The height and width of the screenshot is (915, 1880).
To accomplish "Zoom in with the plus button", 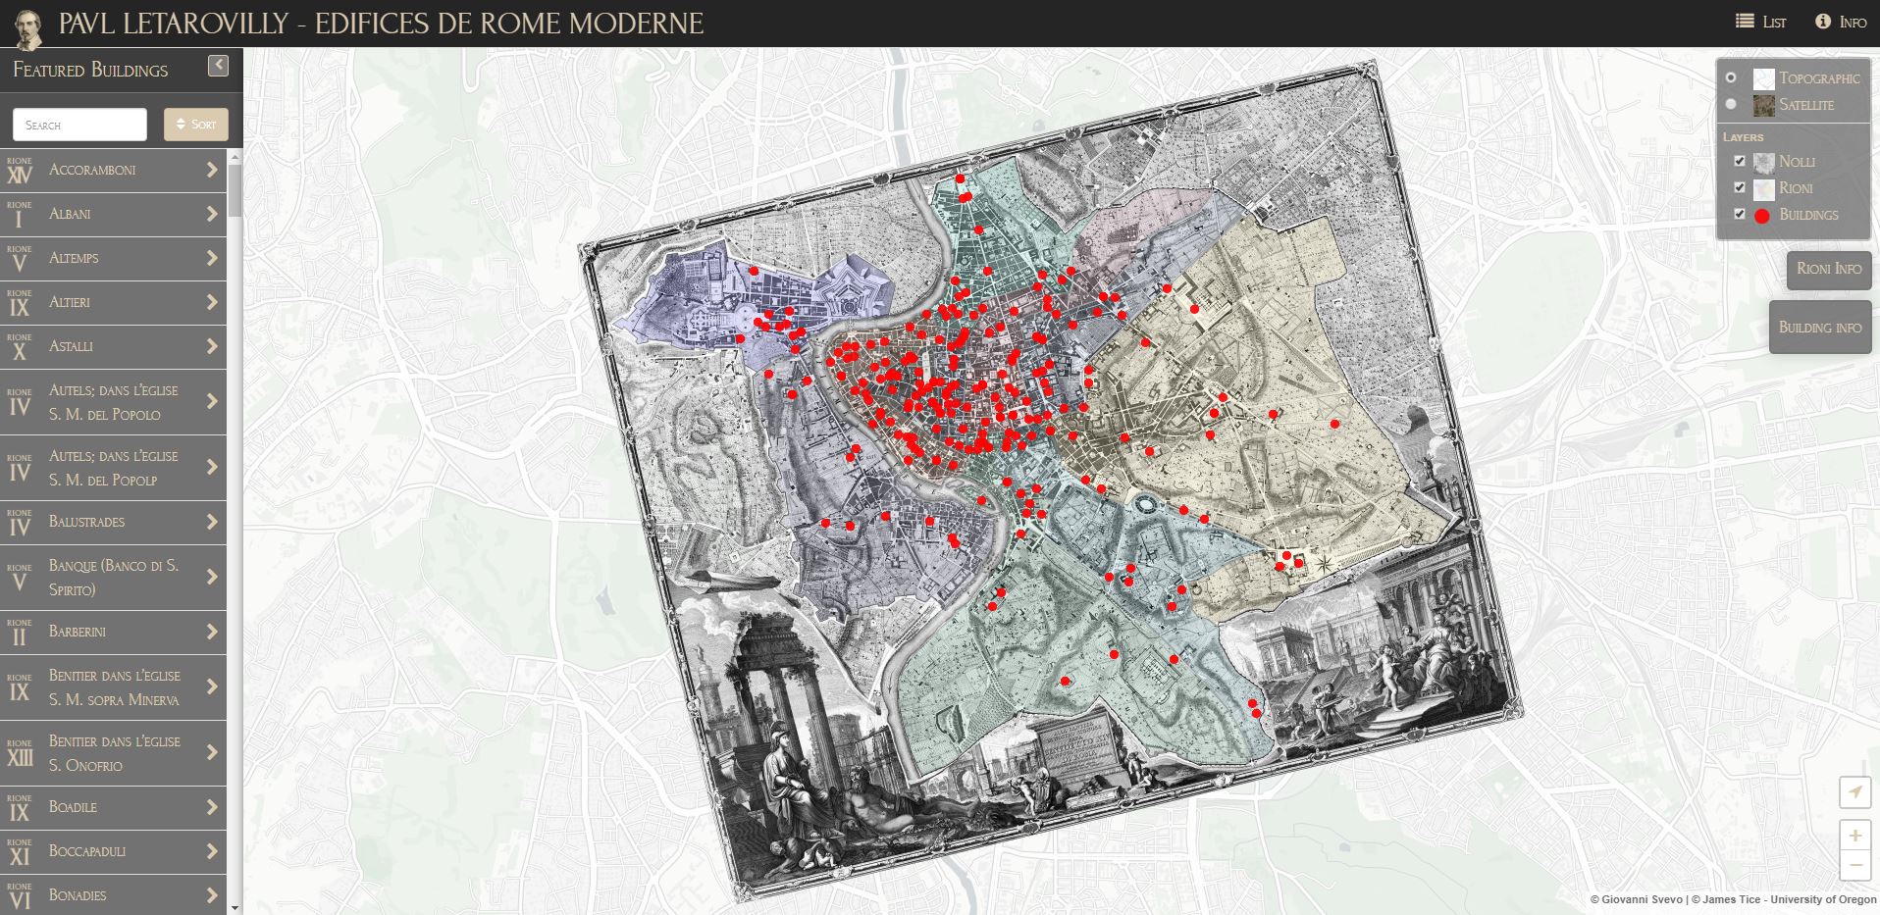I will (x=1854, y=837).
